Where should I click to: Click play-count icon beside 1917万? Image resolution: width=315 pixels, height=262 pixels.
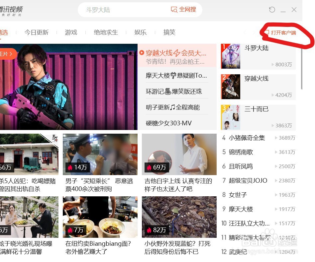click(x=276, y=209)
